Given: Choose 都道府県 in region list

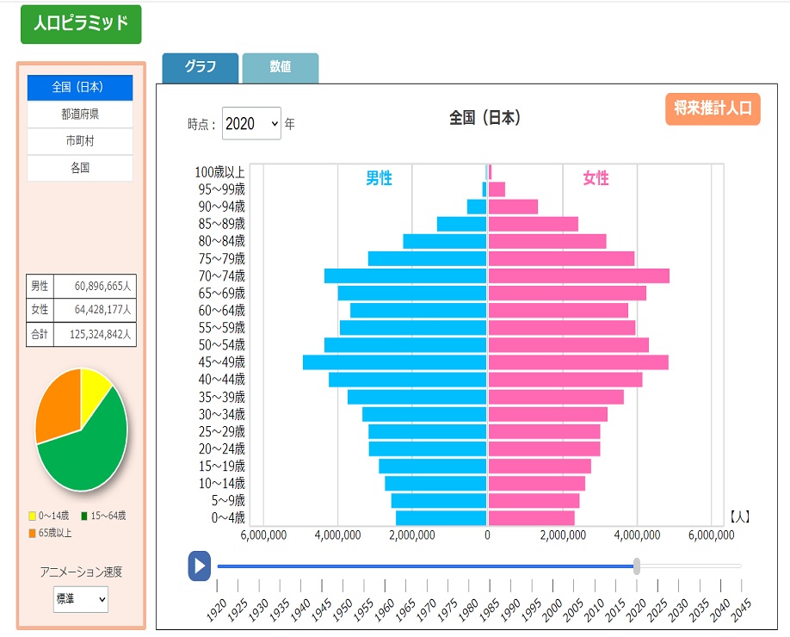Looking at the screenshot, I should coord(80,114).
